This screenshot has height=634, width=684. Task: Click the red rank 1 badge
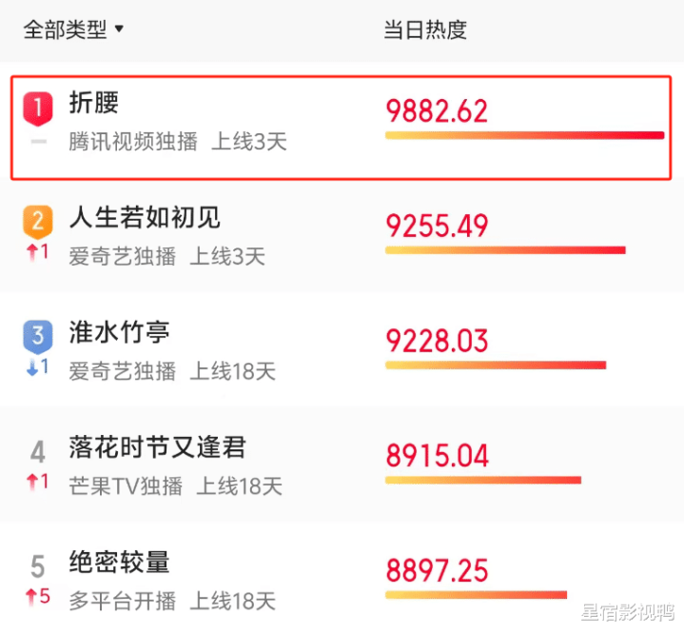(x=38, y=109)
